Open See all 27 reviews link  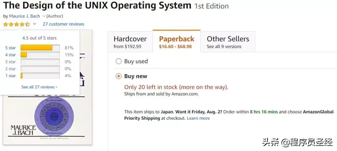39,87
